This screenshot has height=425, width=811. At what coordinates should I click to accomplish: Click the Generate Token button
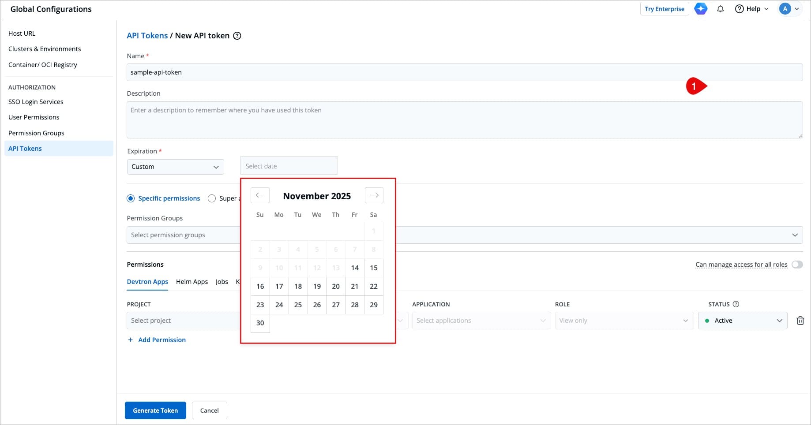155,410
